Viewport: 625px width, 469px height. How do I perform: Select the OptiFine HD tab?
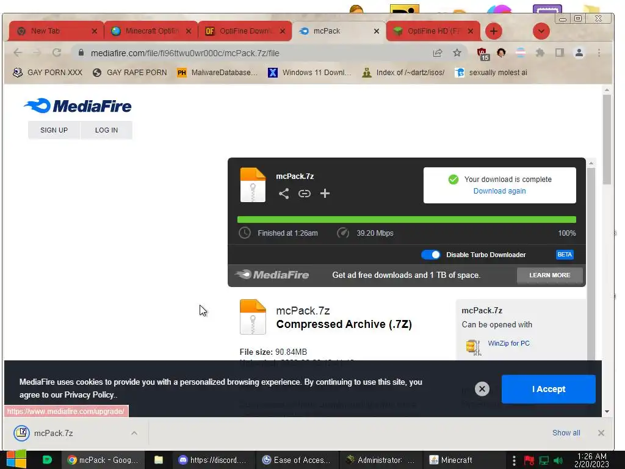click(x=433, y=31)
